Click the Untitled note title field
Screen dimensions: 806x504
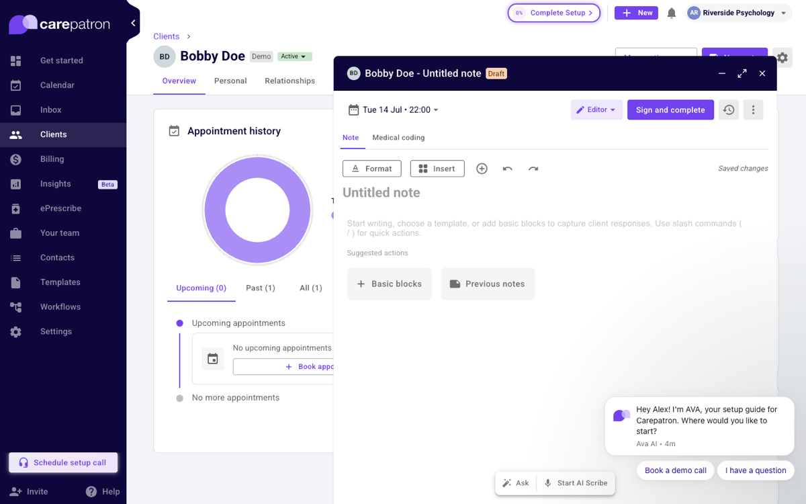pos(382,193)
